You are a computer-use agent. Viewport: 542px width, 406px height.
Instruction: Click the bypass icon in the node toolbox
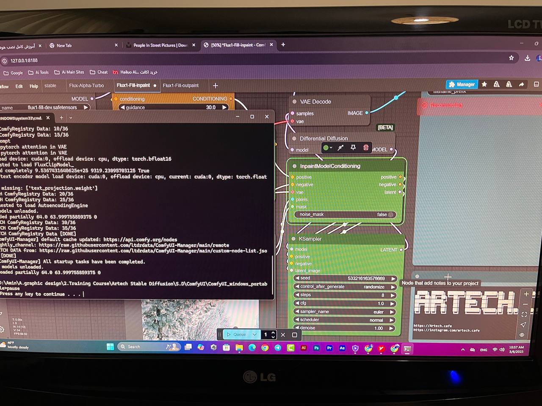[340, 148]
